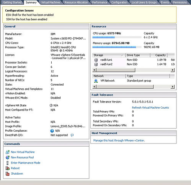The width and height of the screenshot is (191, 185).
Task: Click the Reboot icon
Action: [x=8, y=168]
